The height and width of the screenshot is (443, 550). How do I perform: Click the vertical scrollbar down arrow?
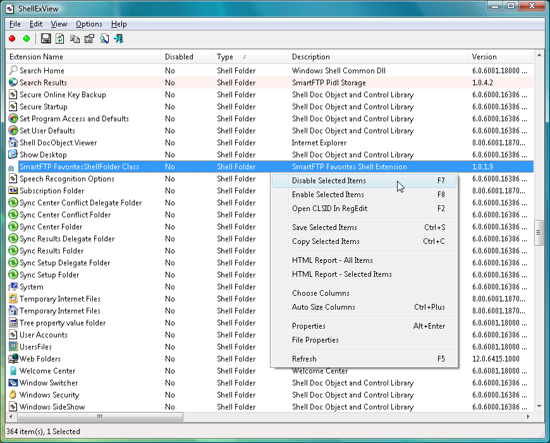539,406
